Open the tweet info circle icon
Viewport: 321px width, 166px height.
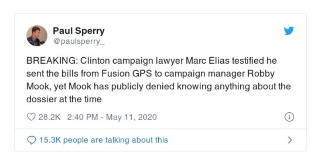pyautogui.click(x=289, y=117)
